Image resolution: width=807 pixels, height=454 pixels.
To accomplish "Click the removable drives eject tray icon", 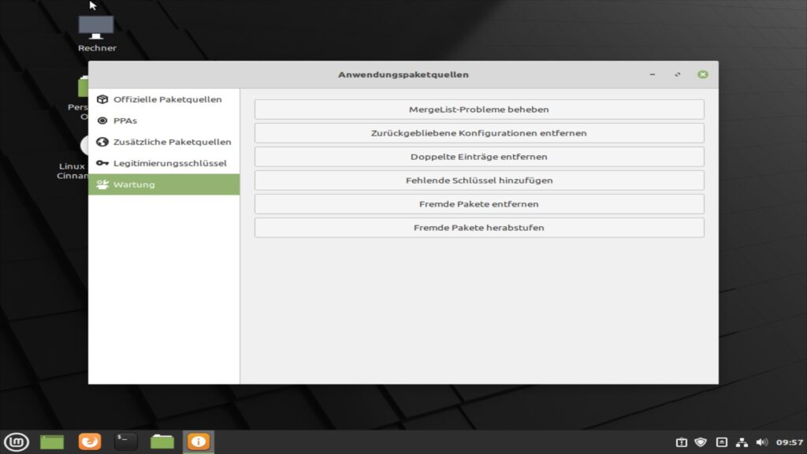I will pyautogui.click(x=722, y=442).
